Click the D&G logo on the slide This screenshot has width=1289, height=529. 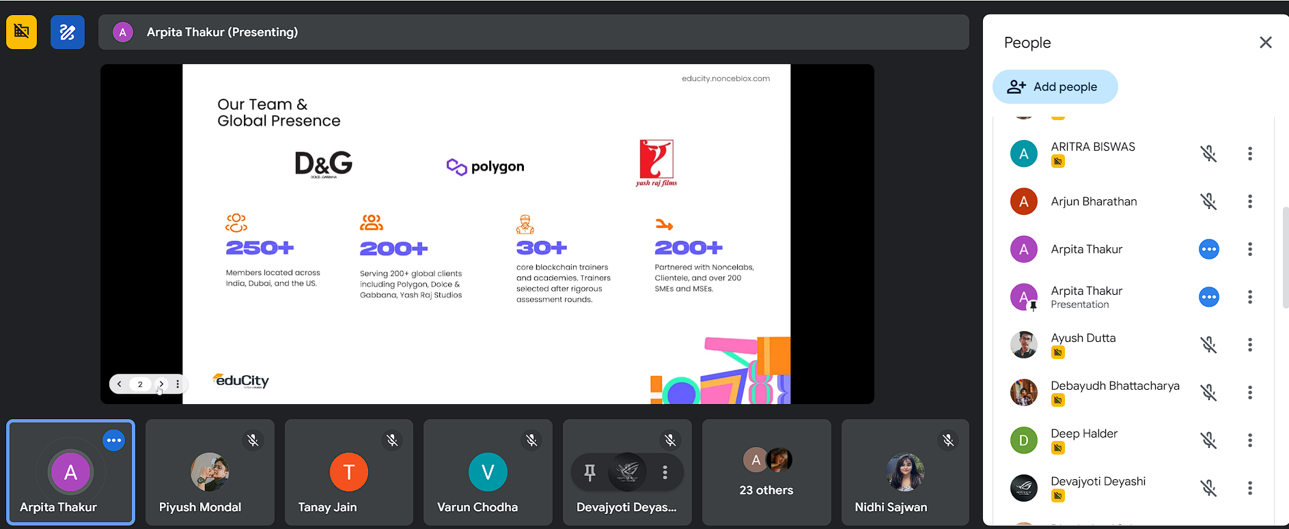tap(324, 164)
